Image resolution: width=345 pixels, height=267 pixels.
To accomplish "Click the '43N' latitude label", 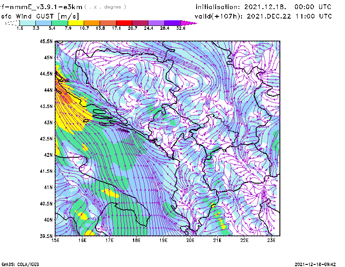I will (x=48, y=122).
